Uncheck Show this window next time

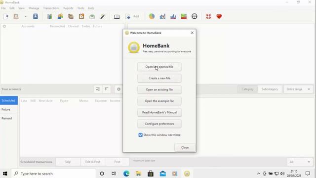point(140,135)
